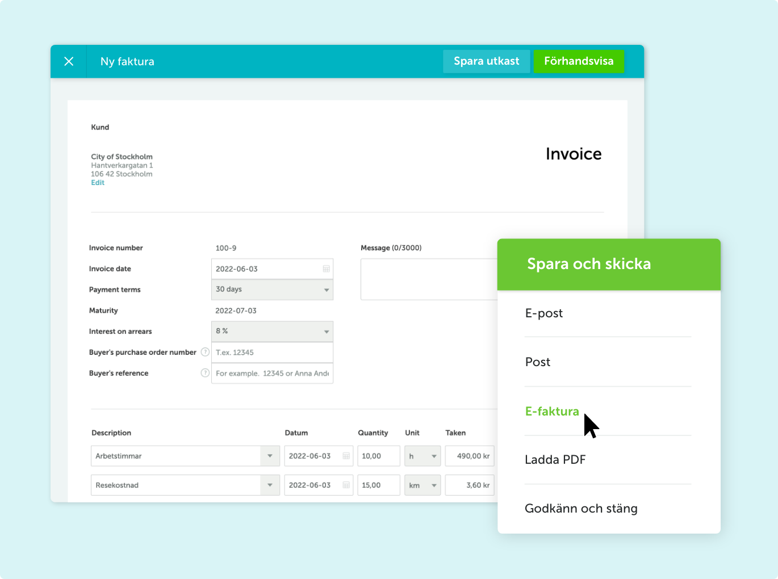Click the help icon beside Buyer's reference
Image resolution: width=778 pixels, height=579 pixels.
coord(205,373)
